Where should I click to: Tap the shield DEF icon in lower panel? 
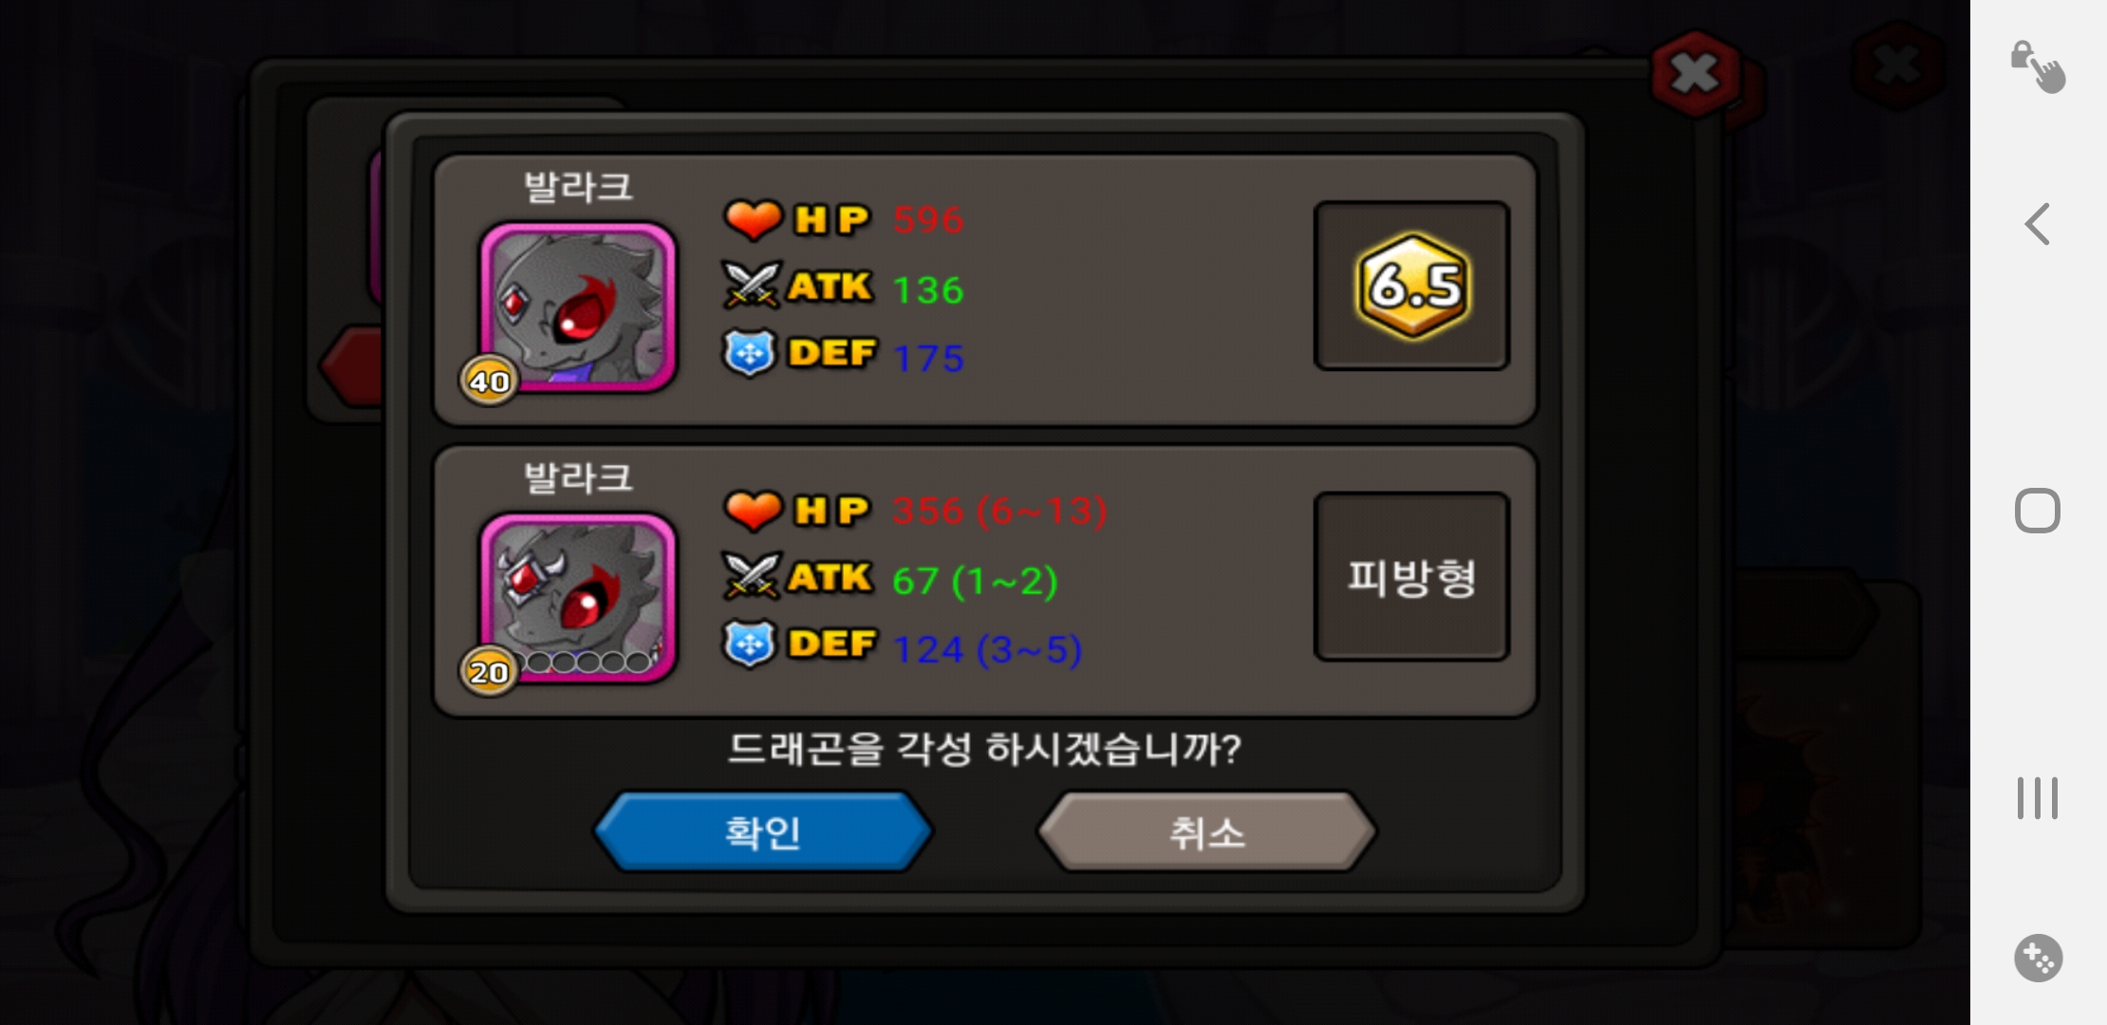pyautogui.click(x=750, y=643)
